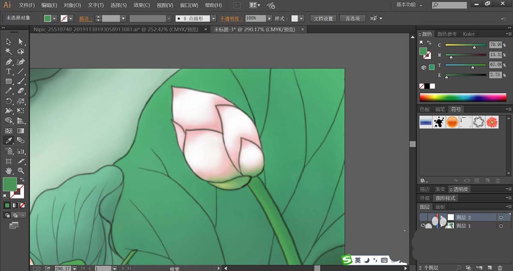Viewport: 513px width, 271px height.
Task: Open the 样式 style dropdown
Action: pos(301,19)
